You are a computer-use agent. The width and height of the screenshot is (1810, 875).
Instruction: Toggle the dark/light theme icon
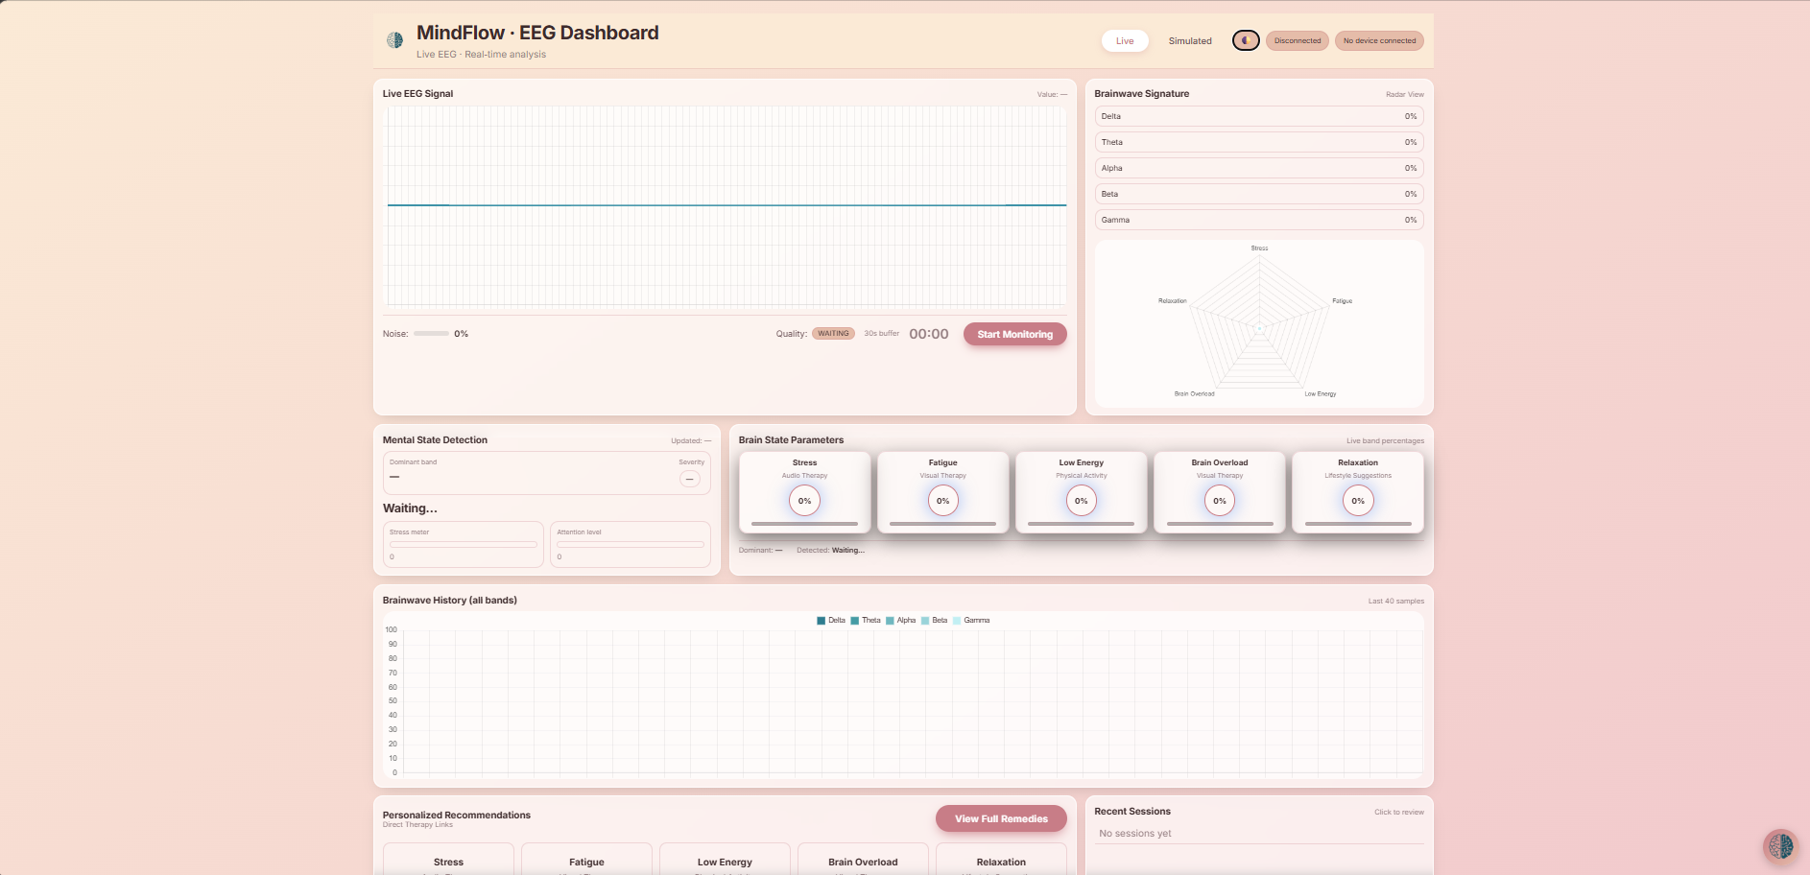point(1246,40)
